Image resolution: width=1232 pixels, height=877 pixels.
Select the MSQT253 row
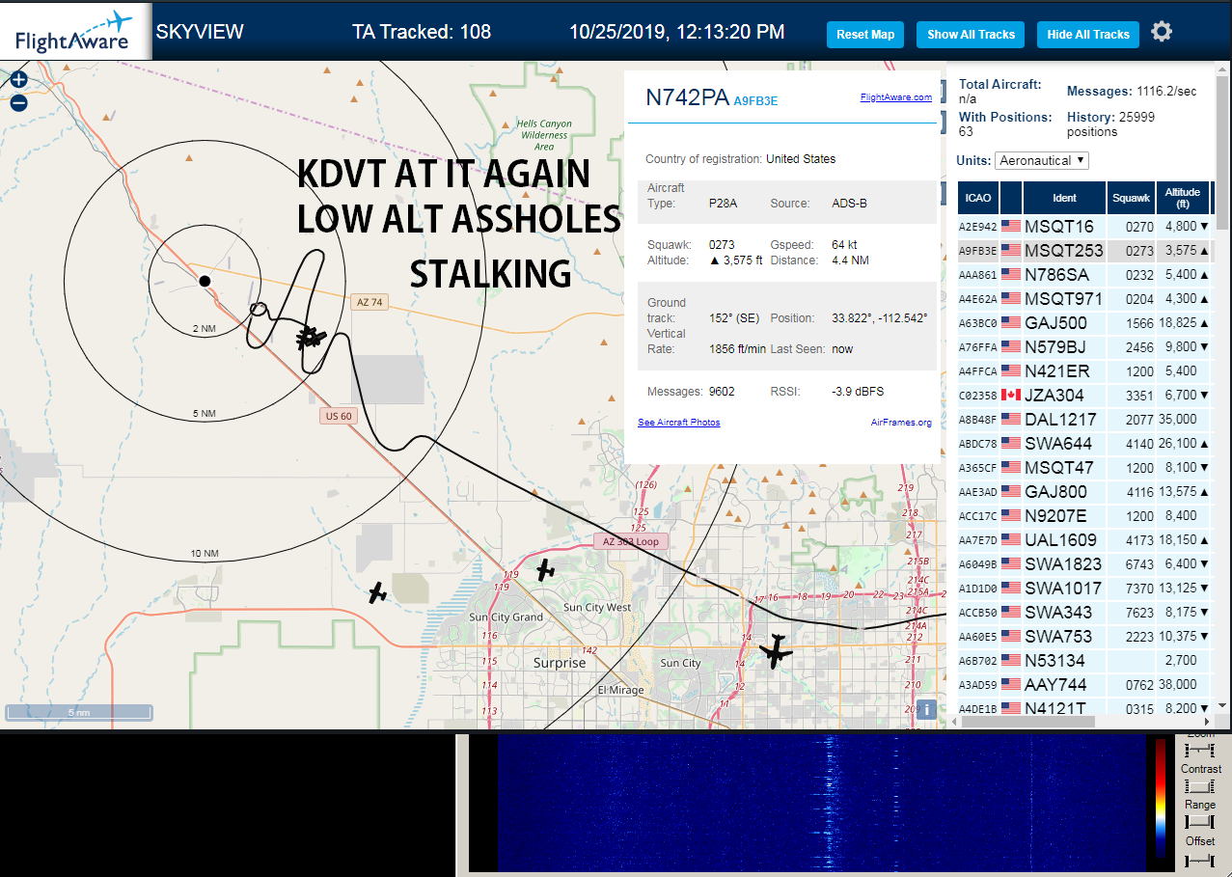[x=1084, y=250]
